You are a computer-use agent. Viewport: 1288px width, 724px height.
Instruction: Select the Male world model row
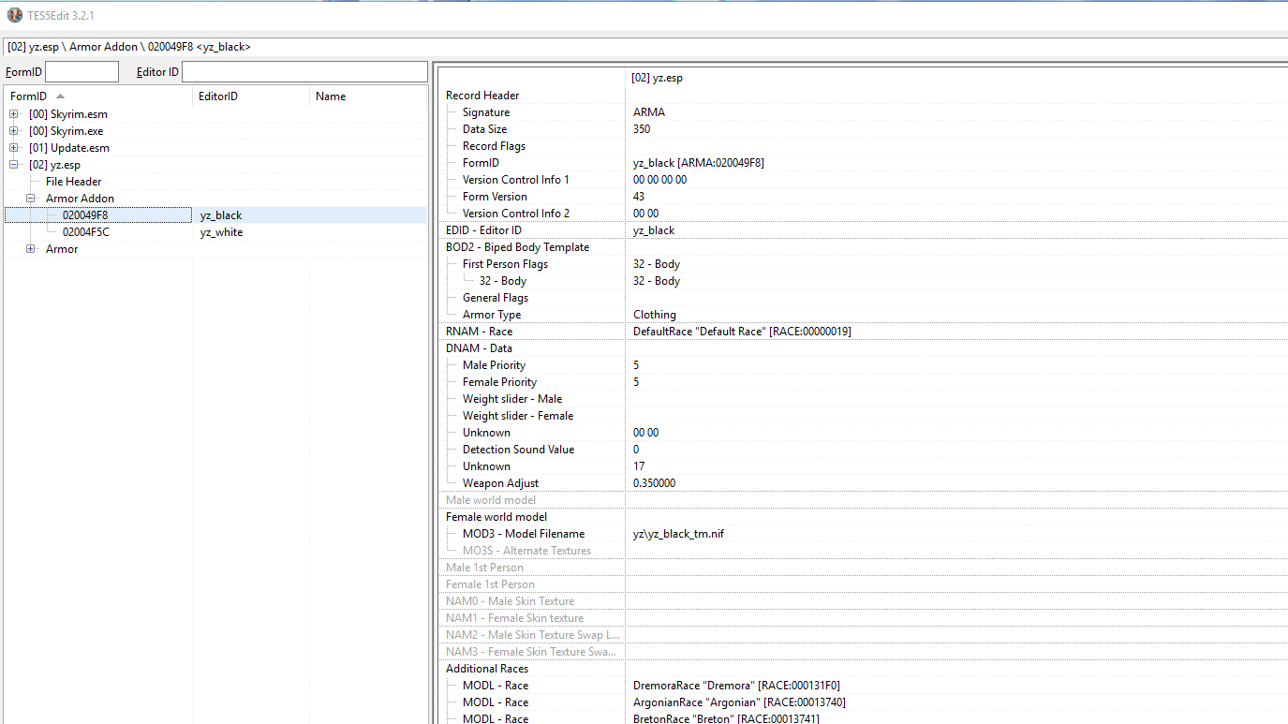pos(862,500)
